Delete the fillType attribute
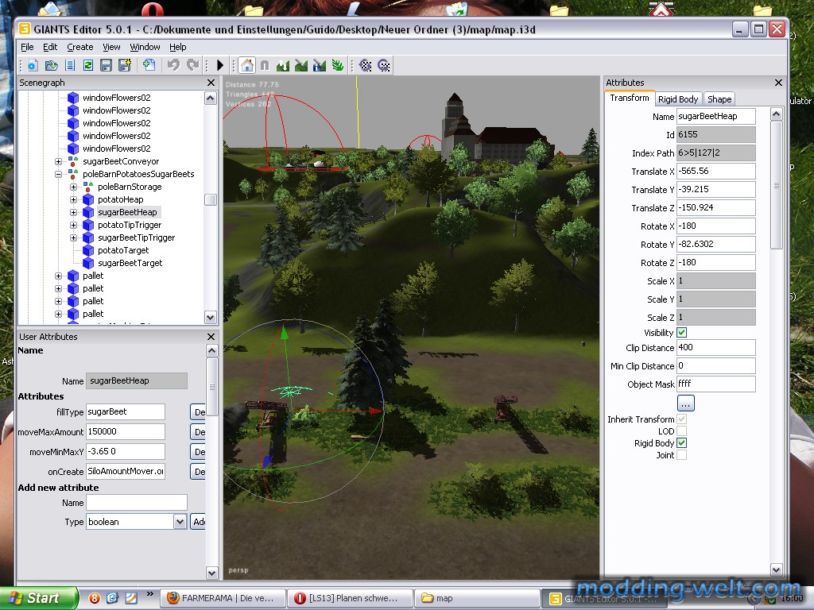 point(198,412)
